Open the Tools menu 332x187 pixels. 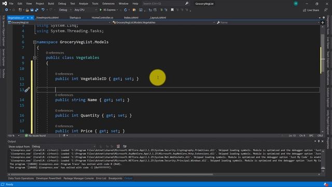(95, 4)
